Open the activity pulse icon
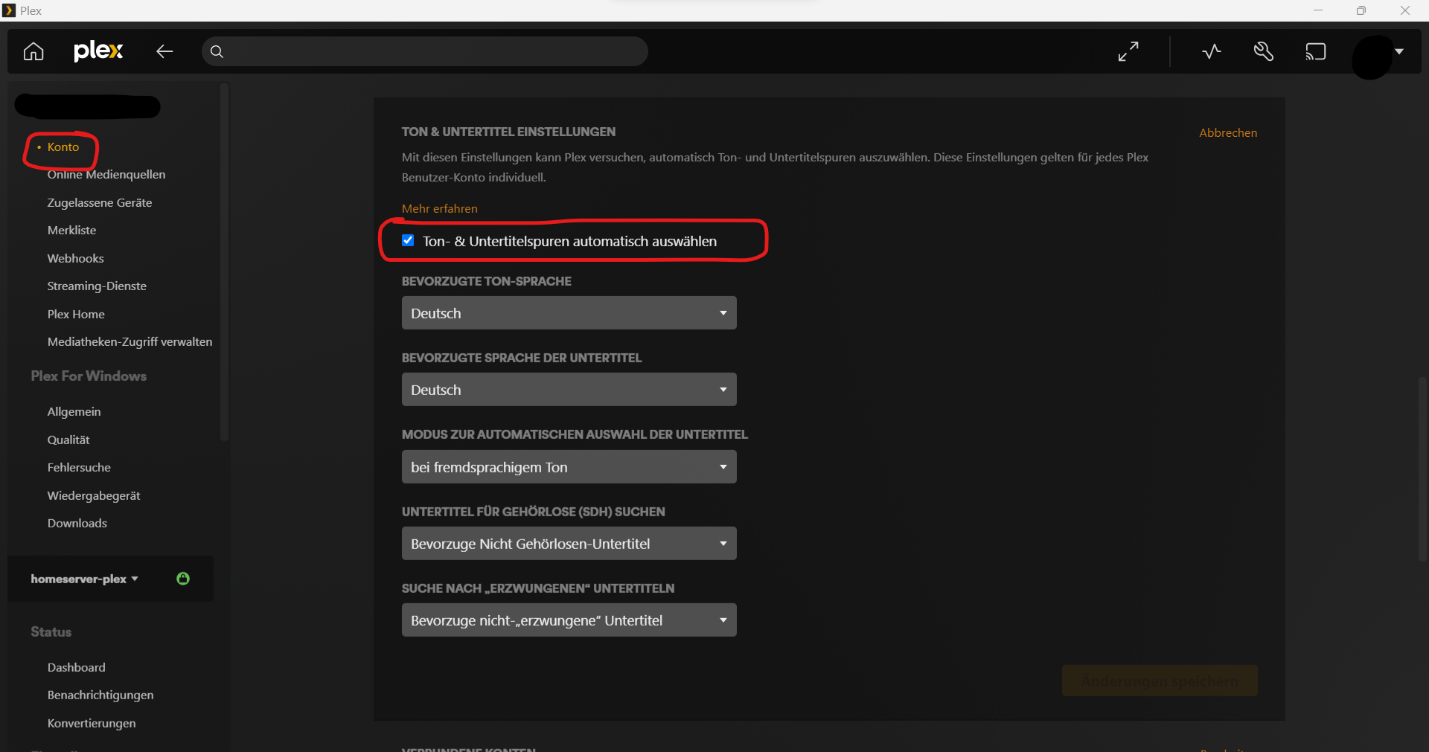 (1212, 51)
